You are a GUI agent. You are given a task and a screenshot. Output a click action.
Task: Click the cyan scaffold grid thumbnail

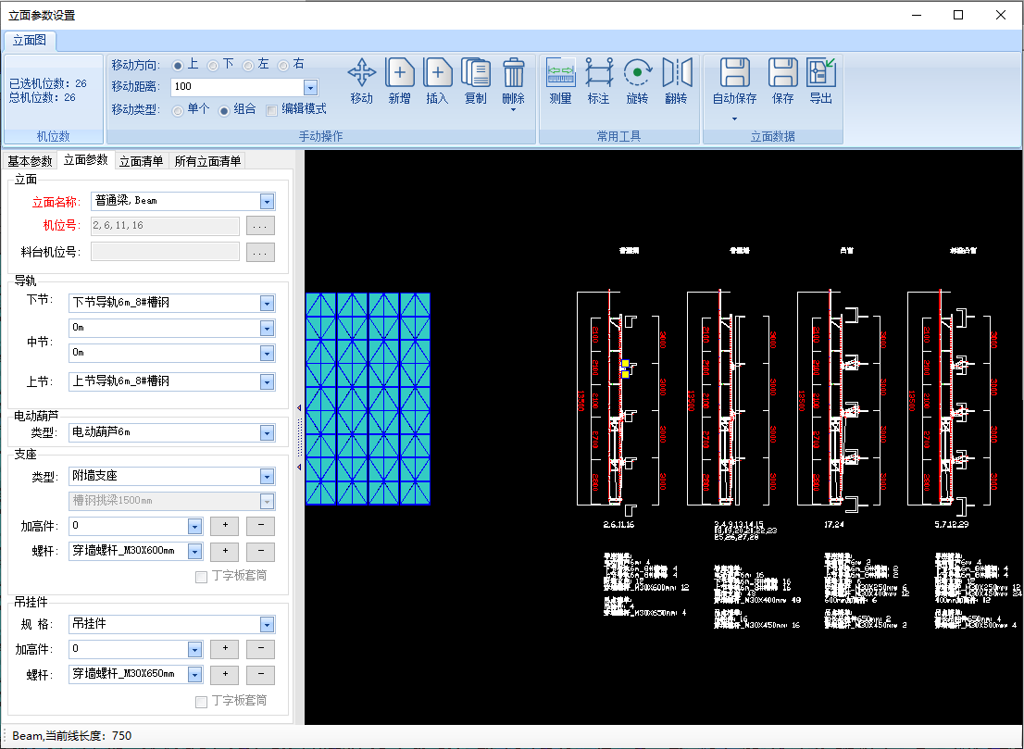368,399
